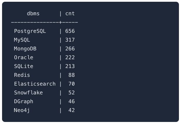Viewport: 181px width, 124px height.
Task: Click the count value 70
Action: click(x=71, y=84)
